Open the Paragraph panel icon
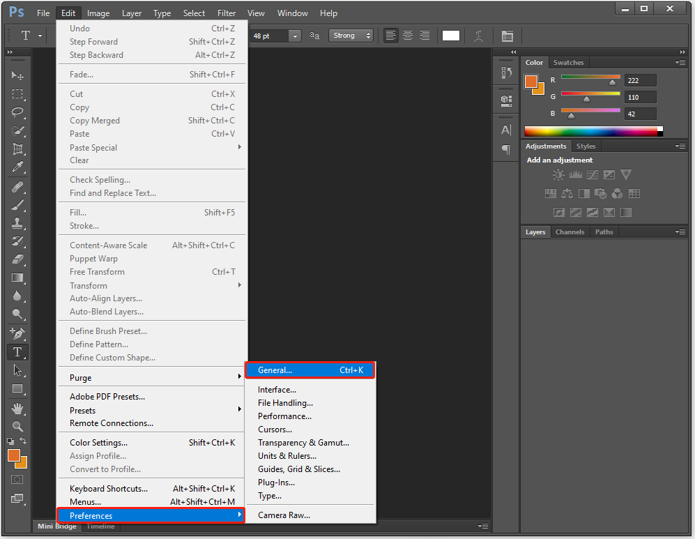 (x=506, y=149)
